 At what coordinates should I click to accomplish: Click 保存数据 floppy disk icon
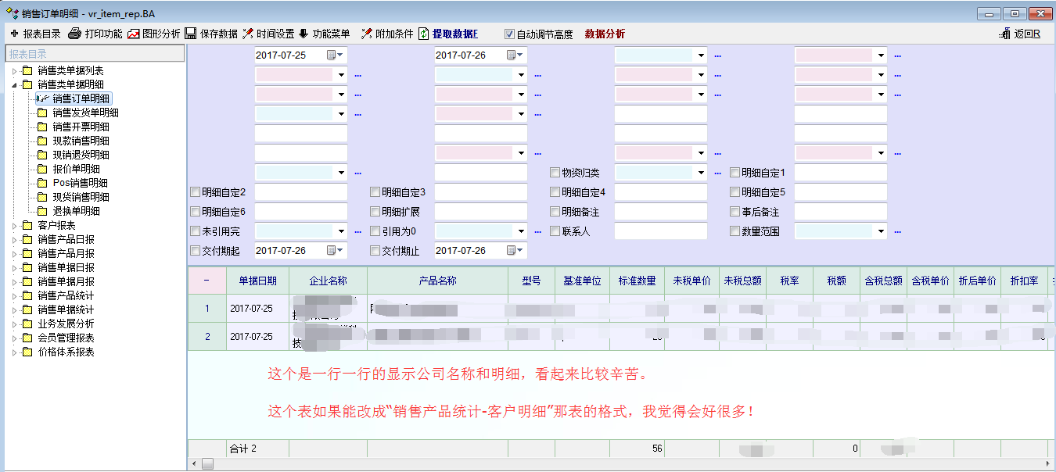(191, 34)
